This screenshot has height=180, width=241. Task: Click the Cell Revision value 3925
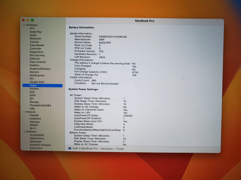(x=102, y=57)
